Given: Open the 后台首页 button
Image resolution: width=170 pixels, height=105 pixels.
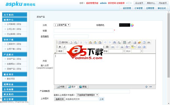Looking at the screenshot, I should (x=139, y=3).
